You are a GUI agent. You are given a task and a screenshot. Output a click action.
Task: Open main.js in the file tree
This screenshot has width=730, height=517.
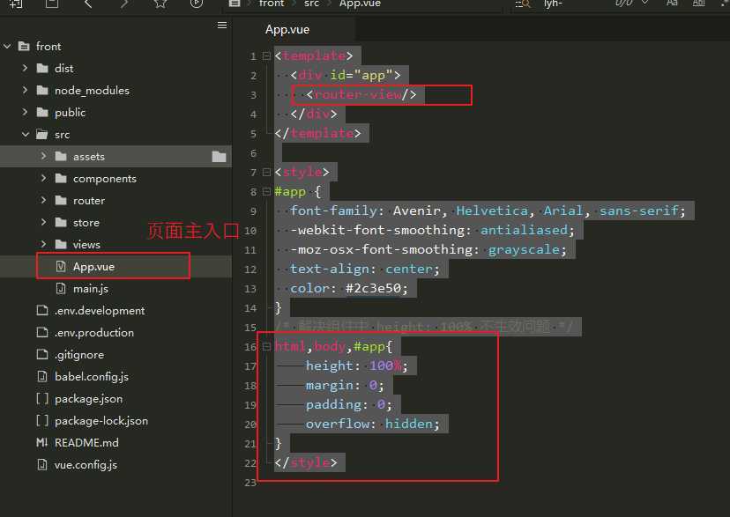pos(90,289)
